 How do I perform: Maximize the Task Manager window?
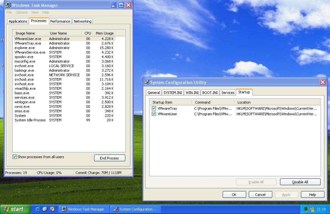point(121,5)
